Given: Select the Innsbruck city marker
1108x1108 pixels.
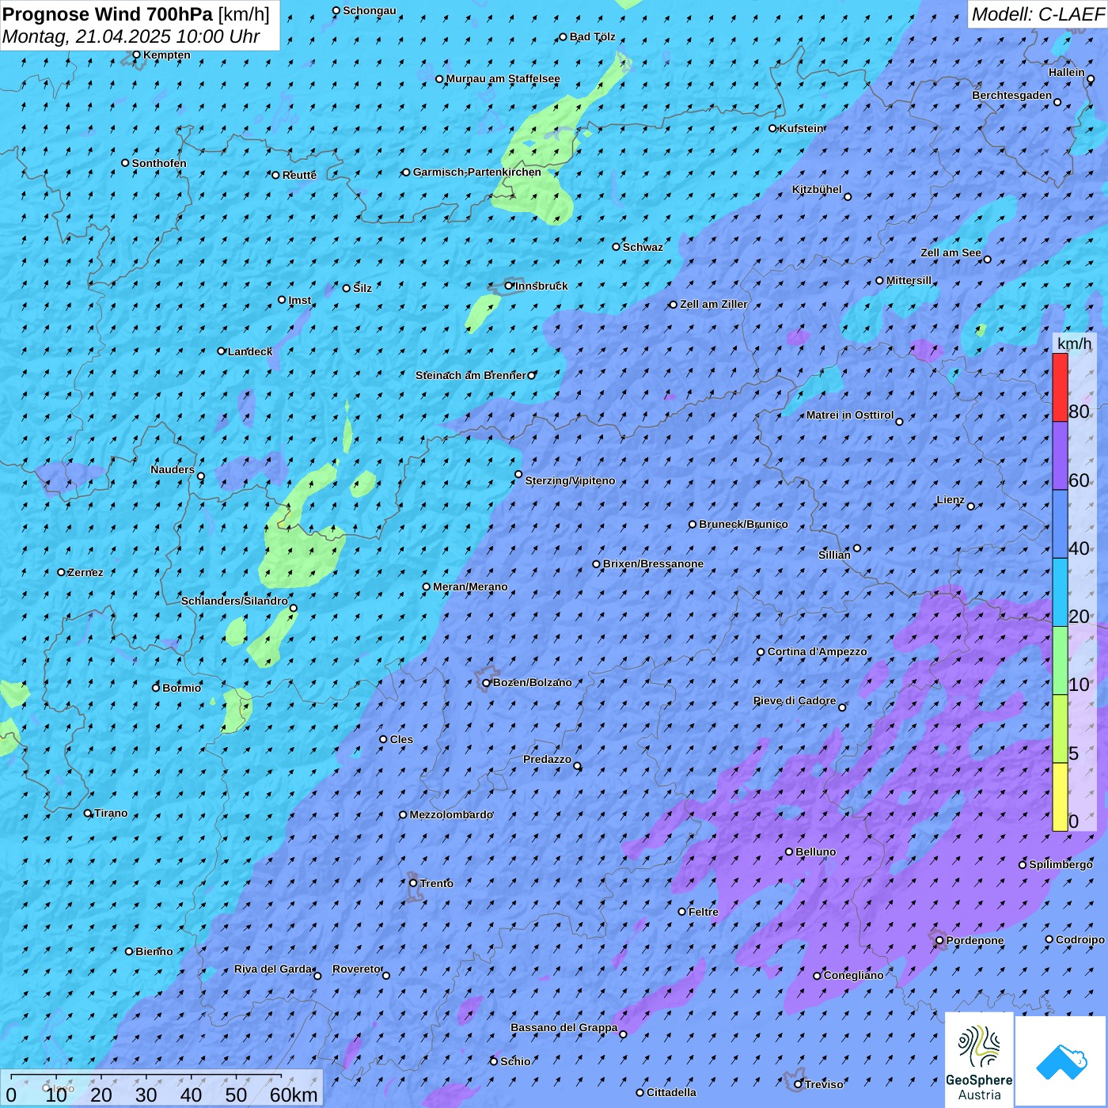Looking at the screenshot, I should point(508,286).
